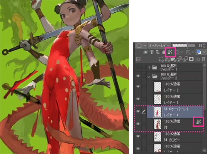Click the Create Layer Mask icon
The width and height of the screenshot is (207, 154).
(191, 59)
